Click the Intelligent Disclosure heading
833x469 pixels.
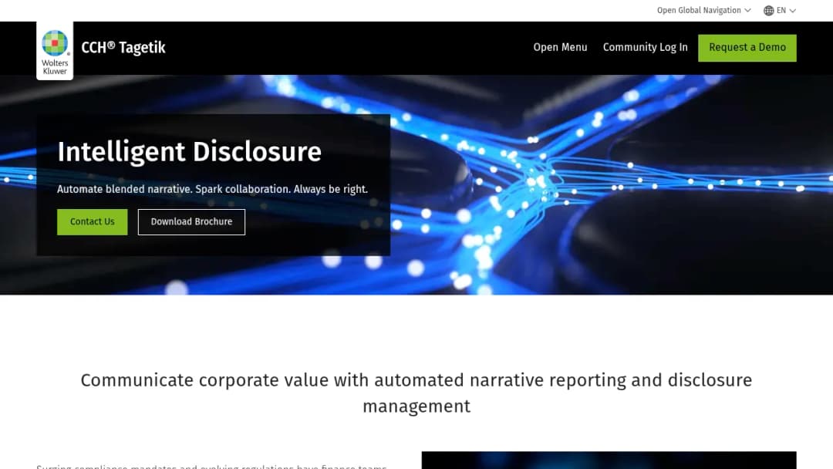tap(189, 152)
